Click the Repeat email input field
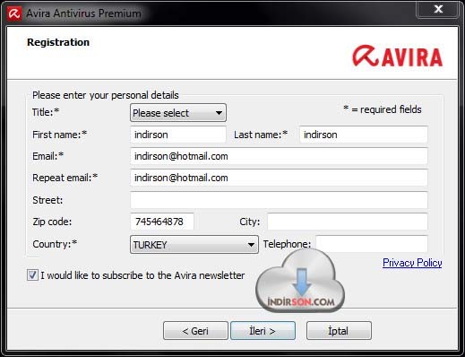The image size is (465, 357). tap(279, 178)
